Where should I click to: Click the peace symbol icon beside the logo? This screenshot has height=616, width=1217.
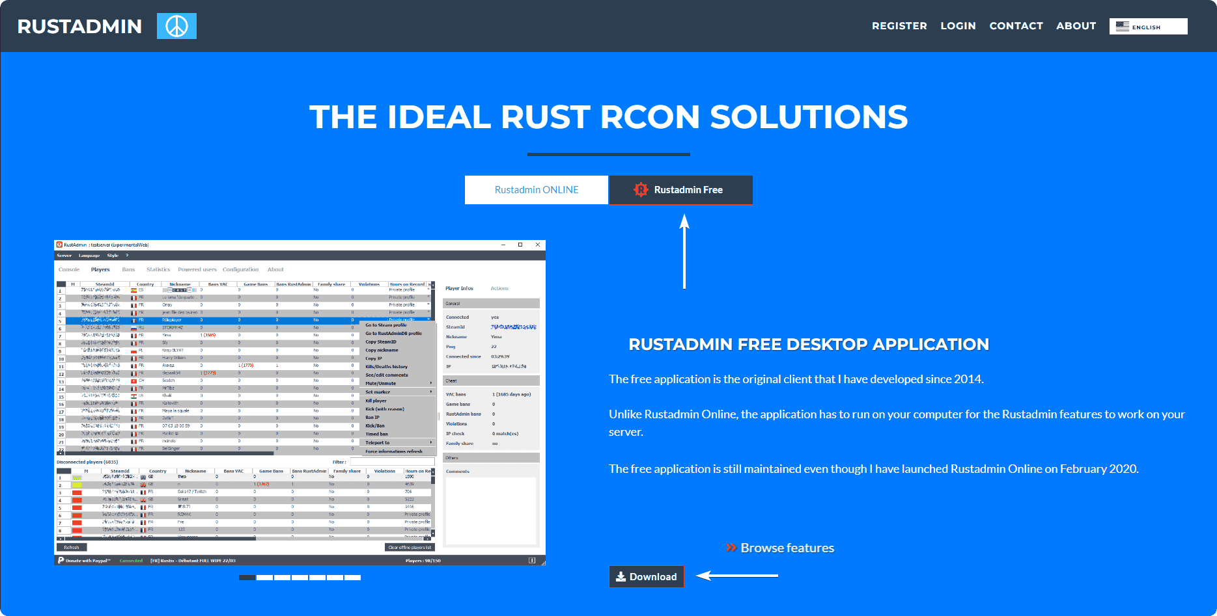[176, 26]
